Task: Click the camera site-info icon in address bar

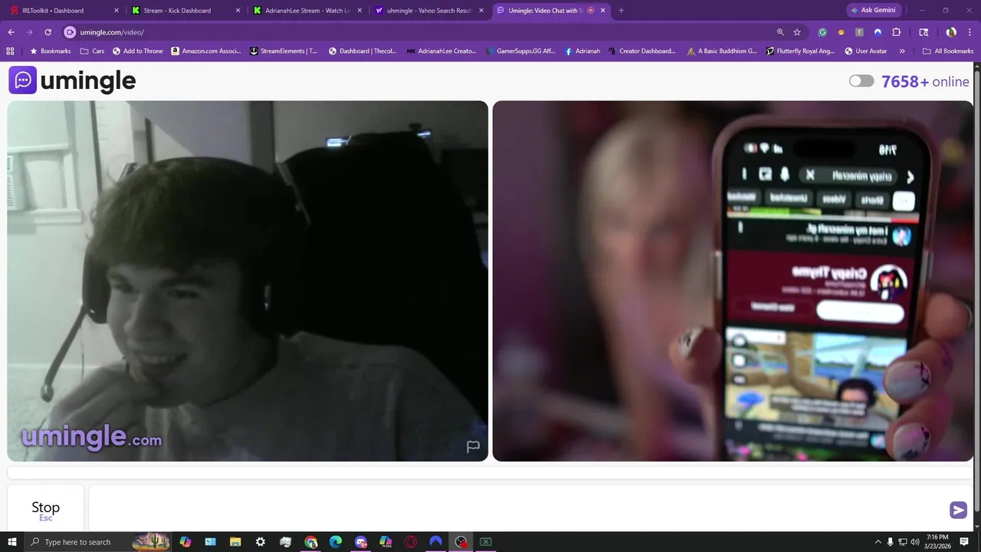Action: [x=70, y=32]
